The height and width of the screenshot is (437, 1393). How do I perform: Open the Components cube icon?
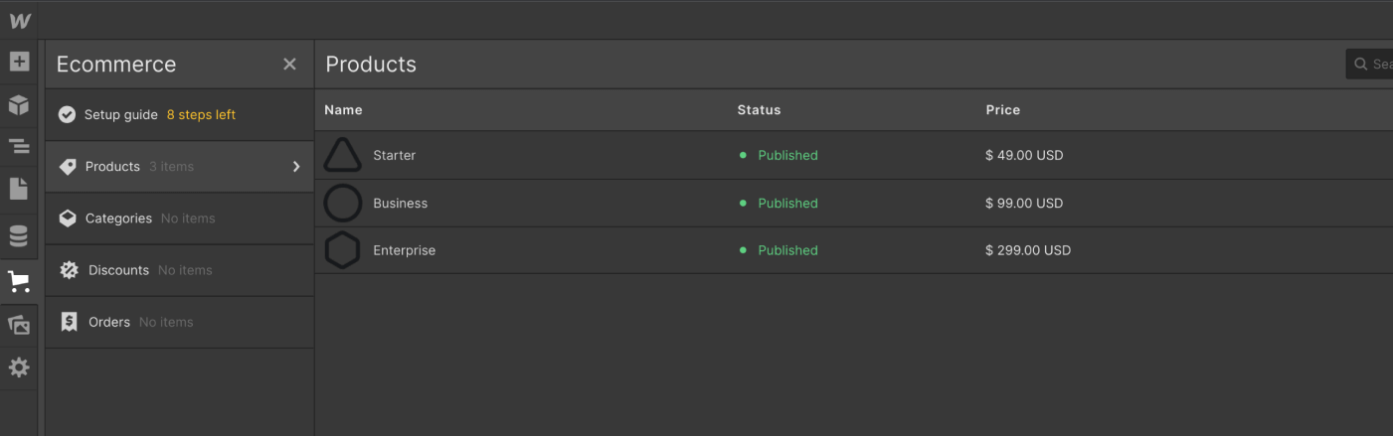[x=19, y=104]
